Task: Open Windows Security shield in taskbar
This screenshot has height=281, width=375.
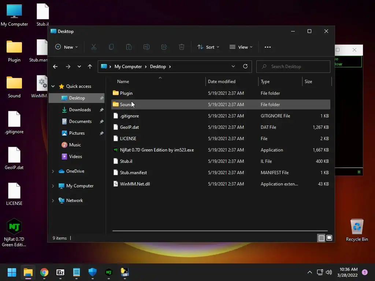Action: coord(93,272)
